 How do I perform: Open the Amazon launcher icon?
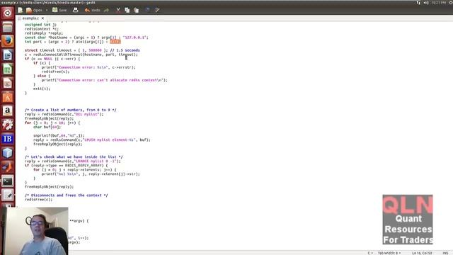tap(8, 111)
